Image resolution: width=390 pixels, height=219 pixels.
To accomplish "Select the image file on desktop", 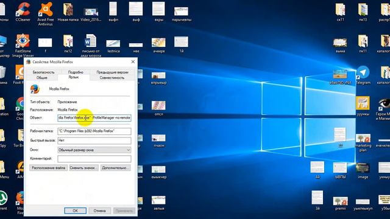I will tap(363, 170).
